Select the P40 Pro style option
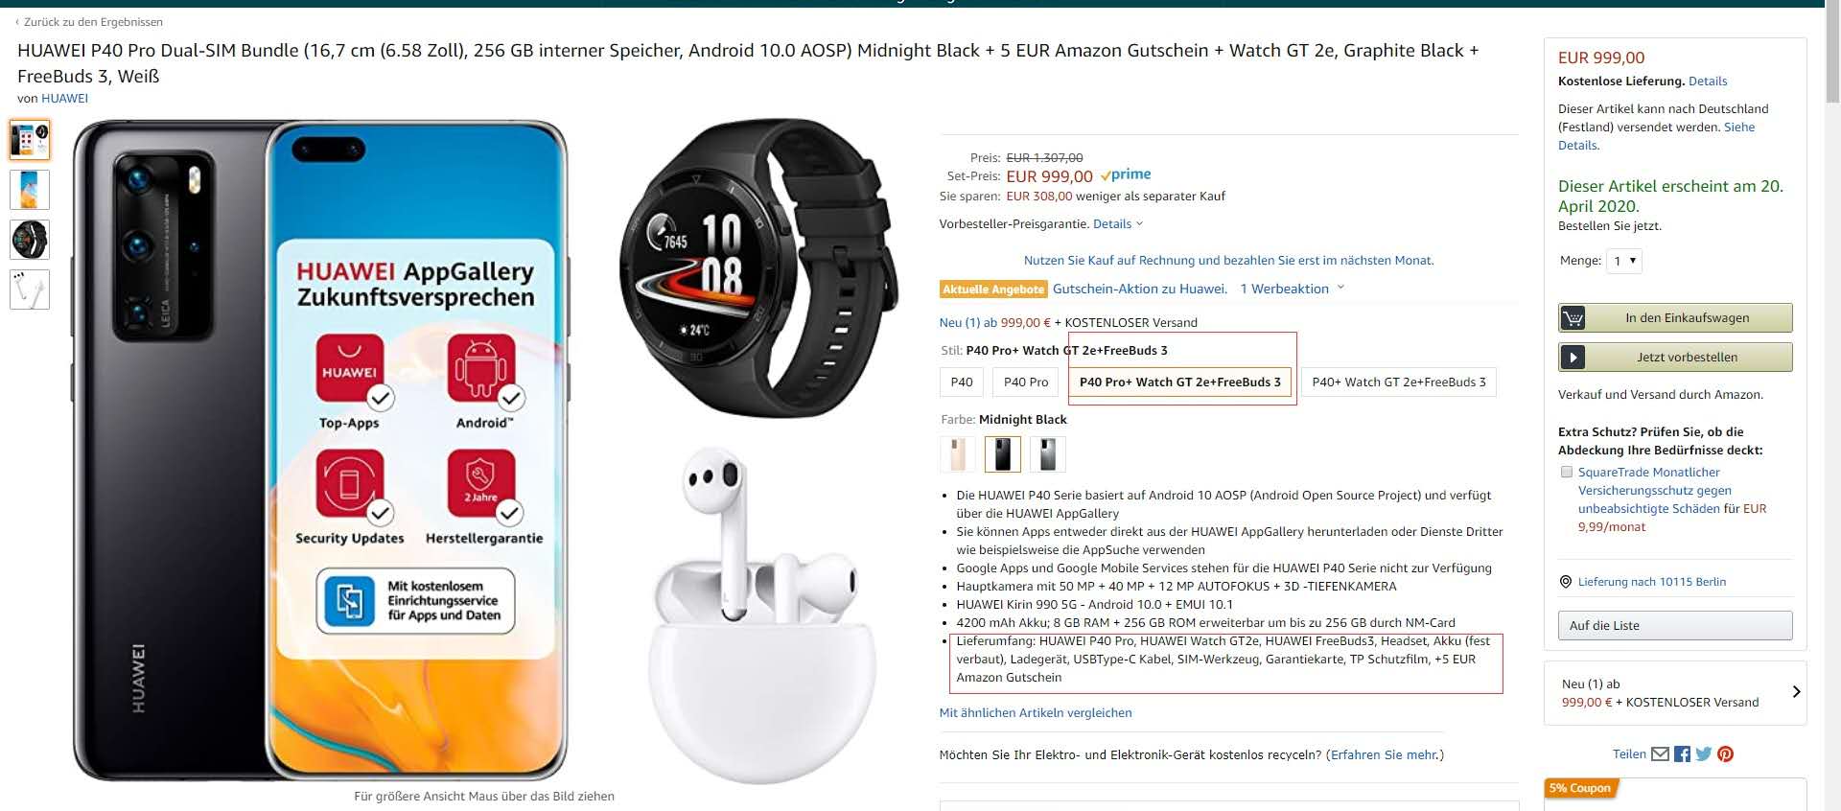This screenshot has height=811, width=1841. coord(1026,382)
